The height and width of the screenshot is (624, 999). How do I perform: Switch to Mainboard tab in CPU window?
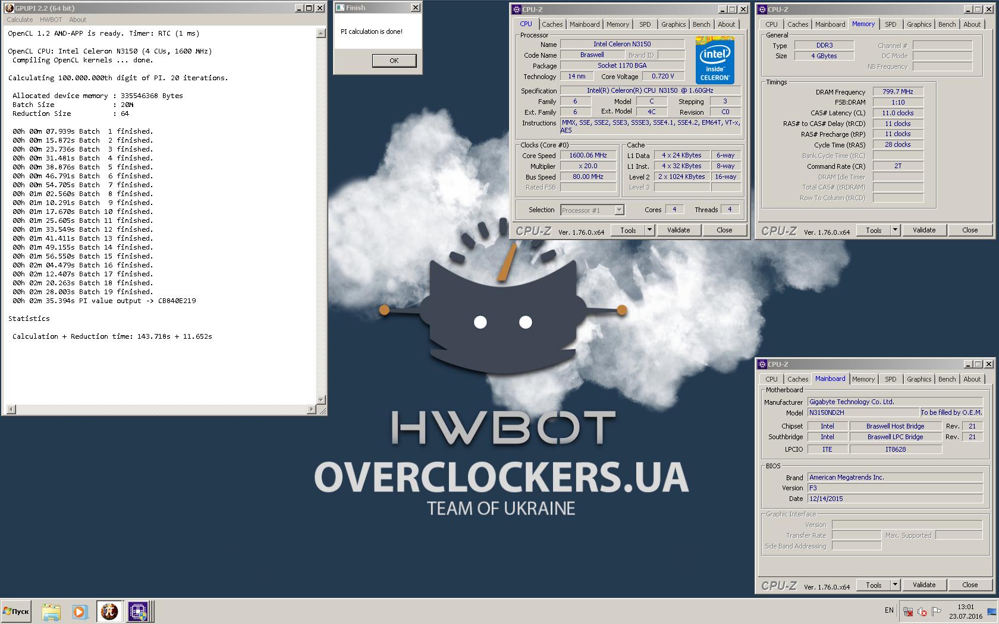pyautogui.click(x=585, y=24)
